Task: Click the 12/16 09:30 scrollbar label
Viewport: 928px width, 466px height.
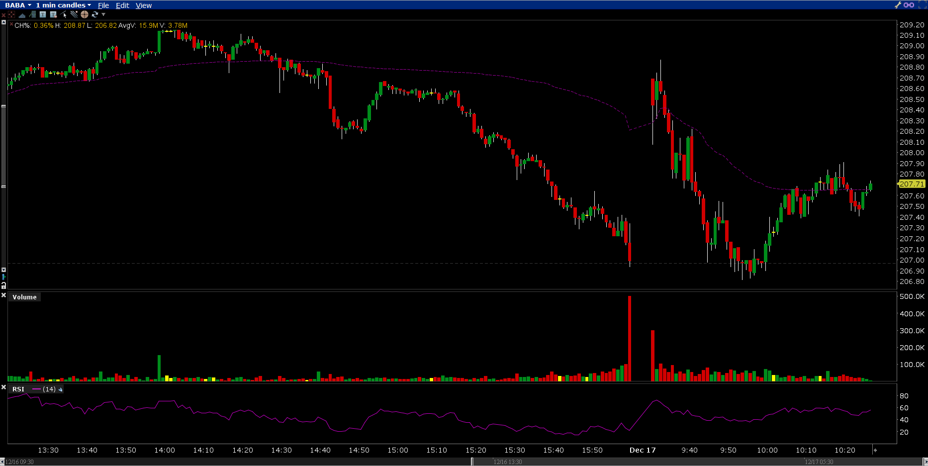Action: [20, 462]
